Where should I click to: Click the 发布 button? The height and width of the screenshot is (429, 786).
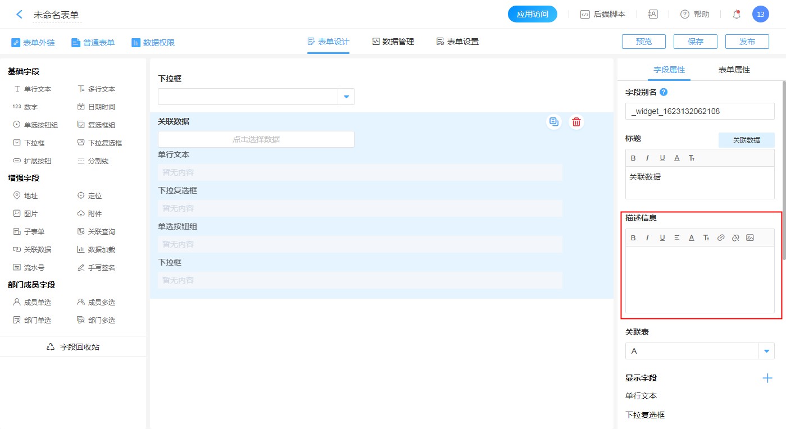(x=747, y=42)
